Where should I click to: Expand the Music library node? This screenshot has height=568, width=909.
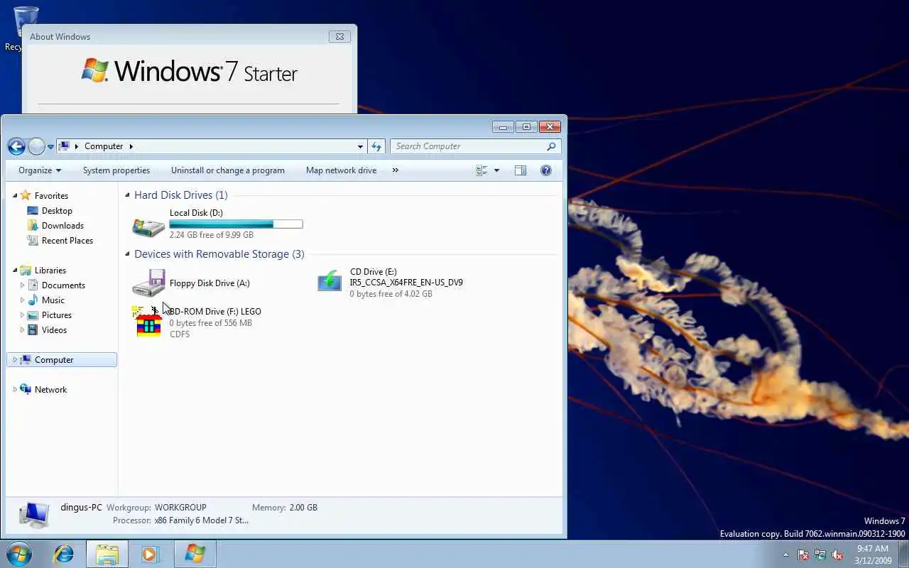point(22,300)
